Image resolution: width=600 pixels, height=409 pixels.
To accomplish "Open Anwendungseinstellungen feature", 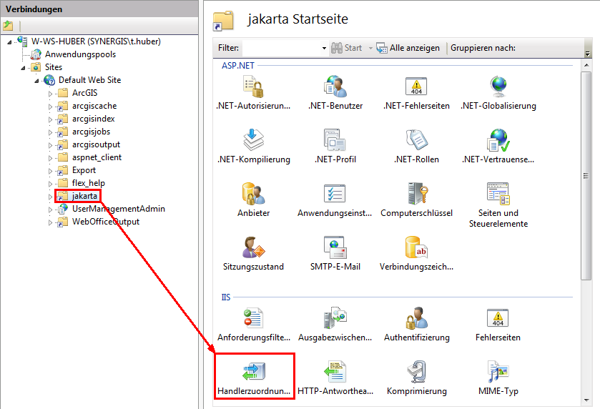I will point(335,200).
